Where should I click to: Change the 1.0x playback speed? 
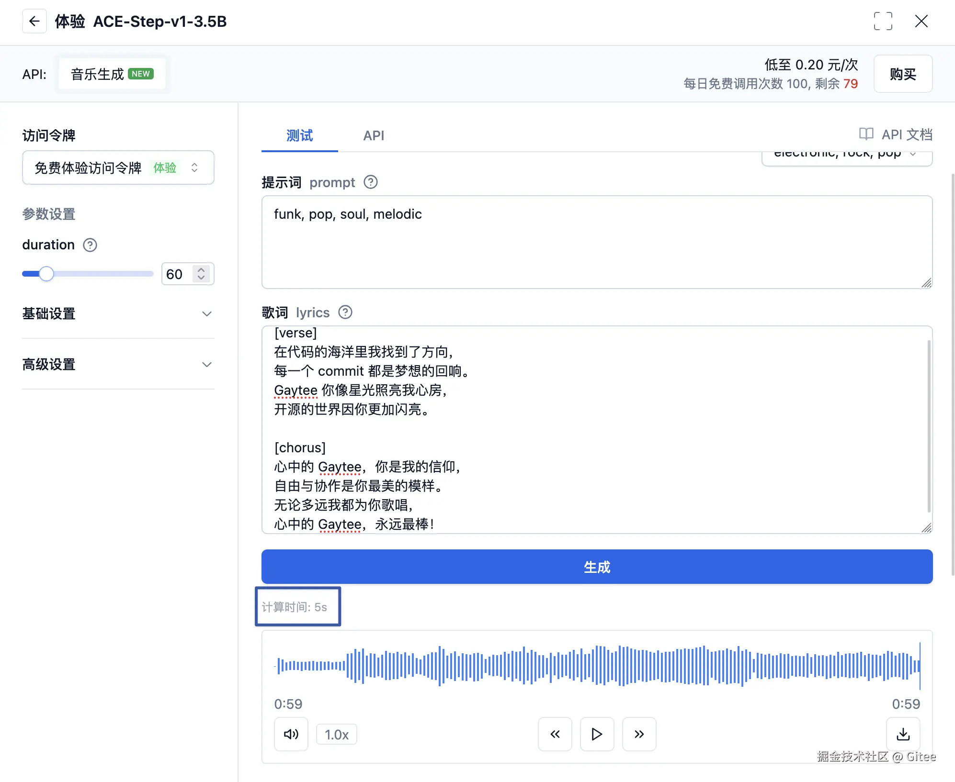pyautogui.click(x=336, y=735)
